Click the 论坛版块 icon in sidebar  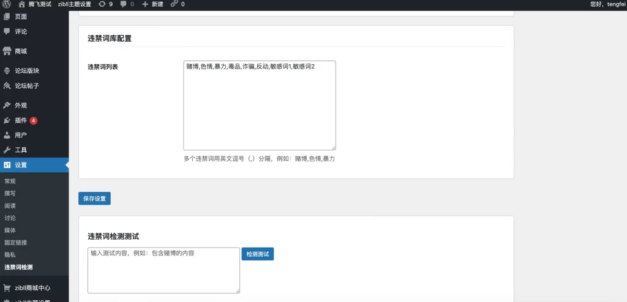click(x=7, y=71)
